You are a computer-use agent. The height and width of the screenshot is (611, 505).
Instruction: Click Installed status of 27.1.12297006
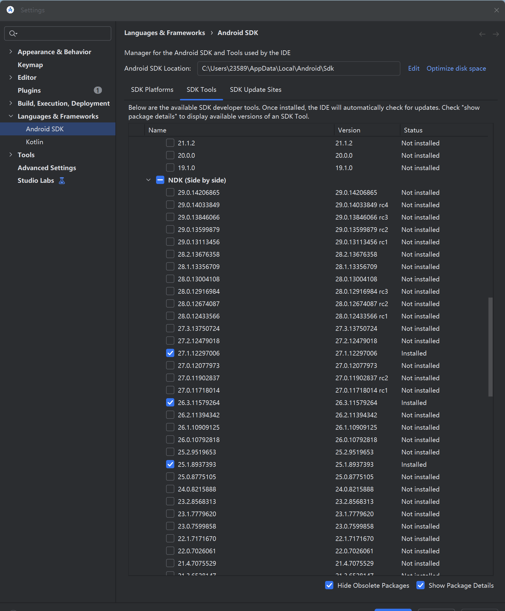(x=414, y=353)
